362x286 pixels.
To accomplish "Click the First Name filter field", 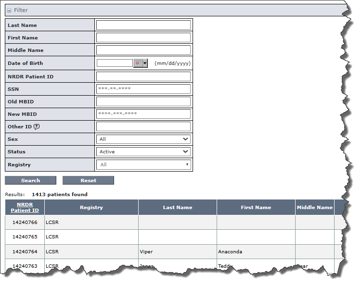I will (143, 37).
